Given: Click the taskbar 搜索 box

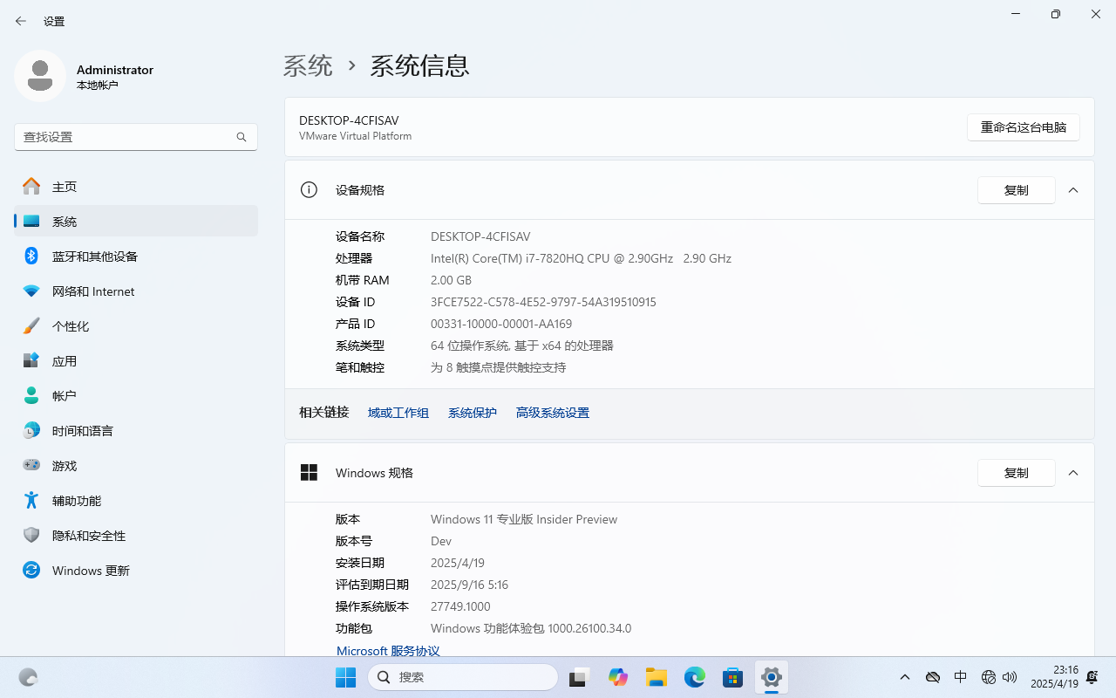Looking at the screenshot, I should click(x=463, y=677).
